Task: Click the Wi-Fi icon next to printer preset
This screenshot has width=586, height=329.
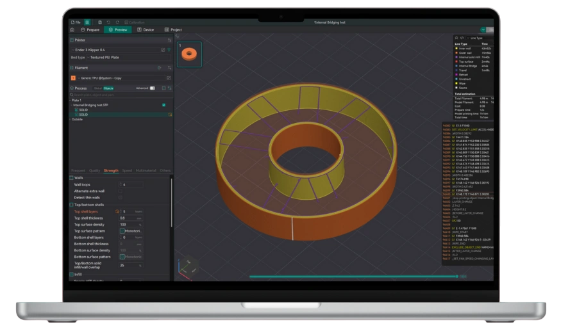Action: [169, 49]
